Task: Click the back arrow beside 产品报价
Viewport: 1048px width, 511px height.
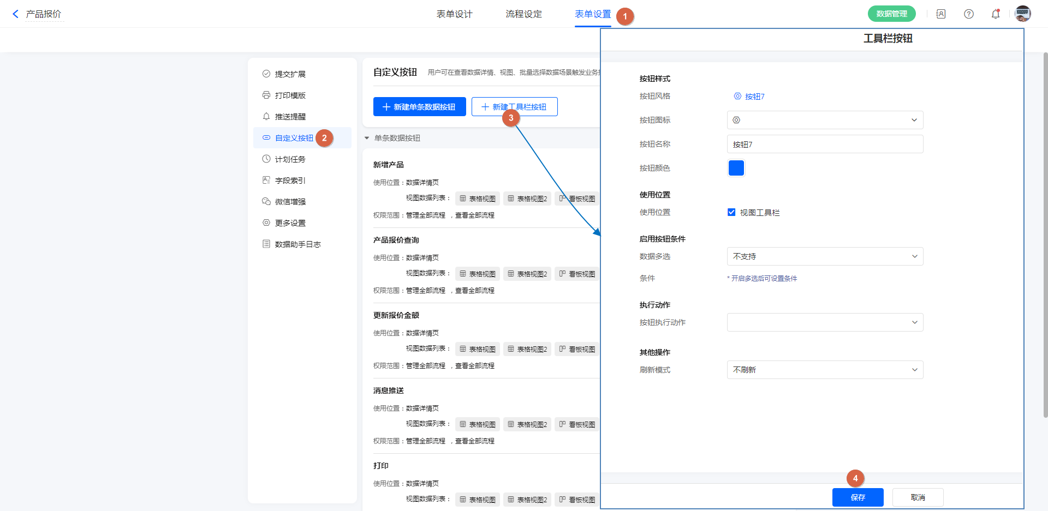Action: 15,14
